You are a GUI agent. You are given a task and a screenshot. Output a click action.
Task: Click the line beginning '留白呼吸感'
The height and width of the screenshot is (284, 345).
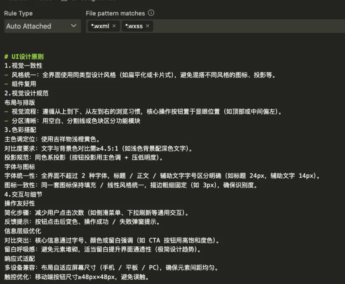pos(103,249)
